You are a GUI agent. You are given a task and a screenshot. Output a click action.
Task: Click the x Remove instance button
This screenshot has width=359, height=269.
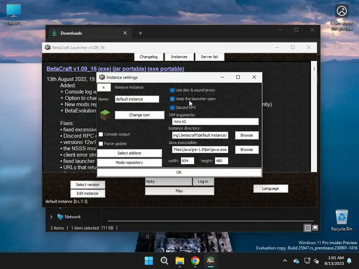pos(104,87)
